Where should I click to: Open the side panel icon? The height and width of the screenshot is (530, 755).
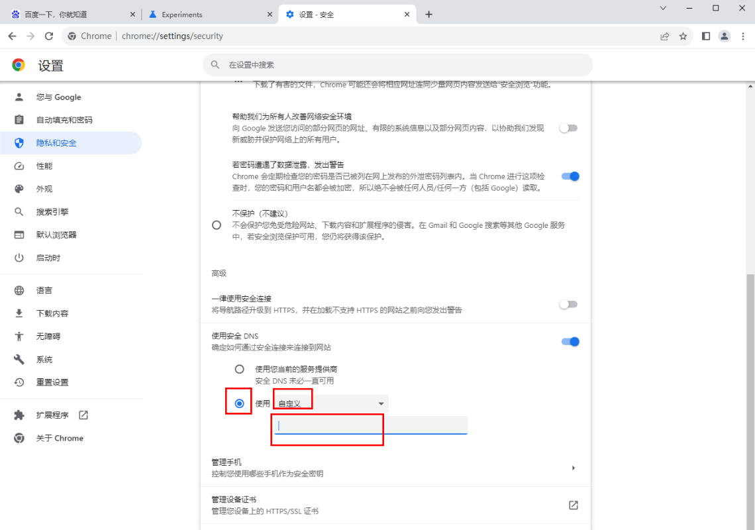click(706, 36)
